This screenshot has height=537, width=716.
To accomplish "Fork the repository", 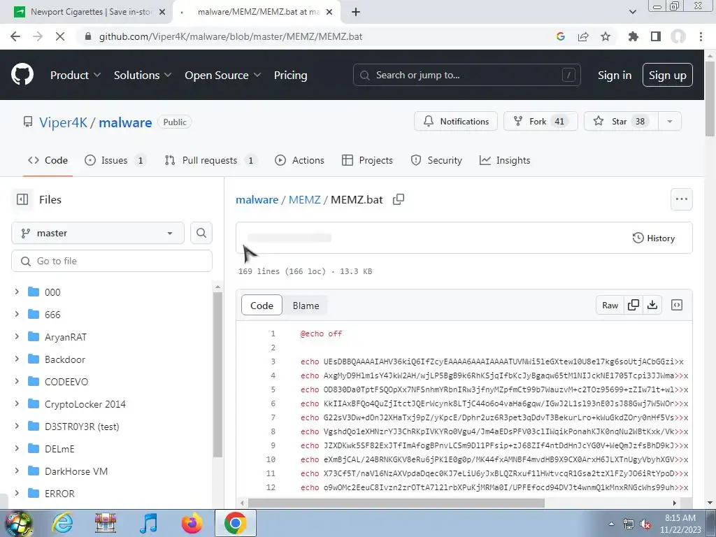I will click(x=540, y=122).
